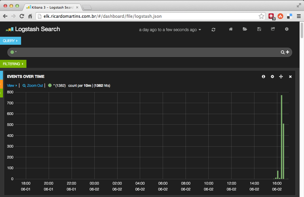
Task: Save the current dashboard
Action: 259,29
